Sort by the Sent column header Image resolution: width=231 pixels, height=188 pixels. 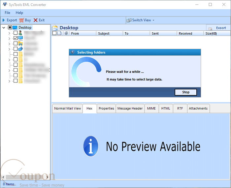[x=163, y=33]
